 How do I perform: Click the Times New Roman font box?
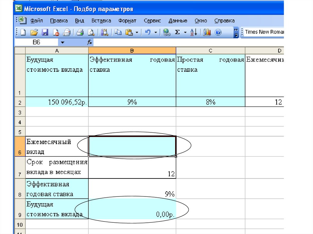tap(264, 32)
